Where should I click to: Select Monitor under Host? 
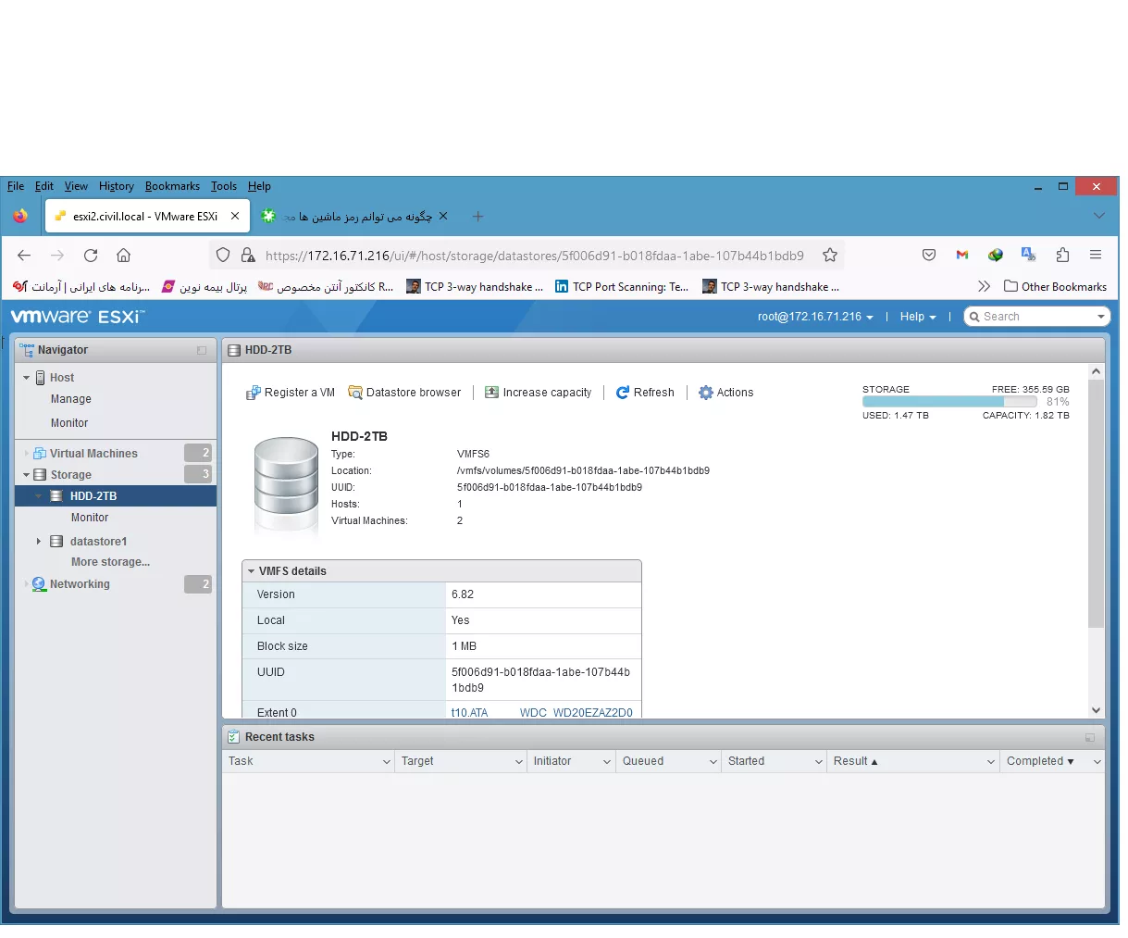[69, 423]
